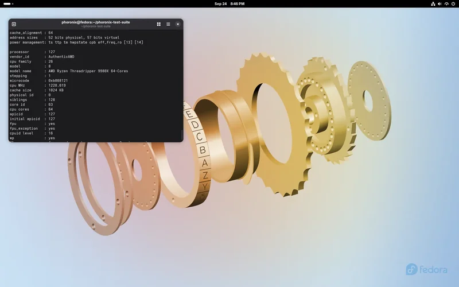Click the 'cpuid level' label
The image size is (459, 287).
click(x=21, y=133)
